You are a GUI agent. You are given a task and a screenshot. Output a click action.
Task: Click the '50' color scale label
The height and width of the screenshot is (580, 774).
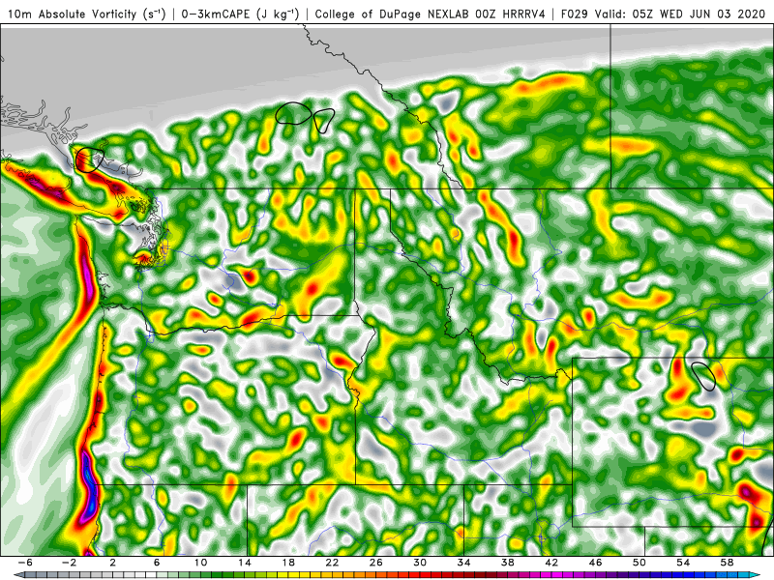pos(639,563)
